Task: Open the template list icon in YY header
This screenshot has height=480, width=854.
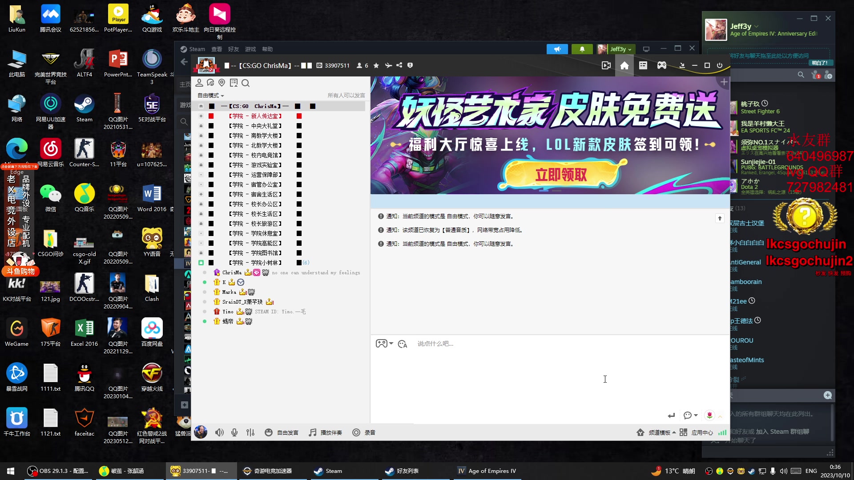Action: coord(643,66)
